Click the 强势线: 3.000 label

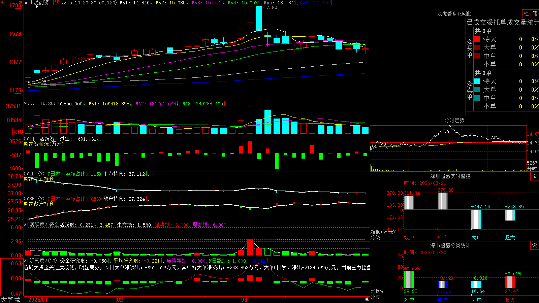pyautogui.click(x=172, y=225)
